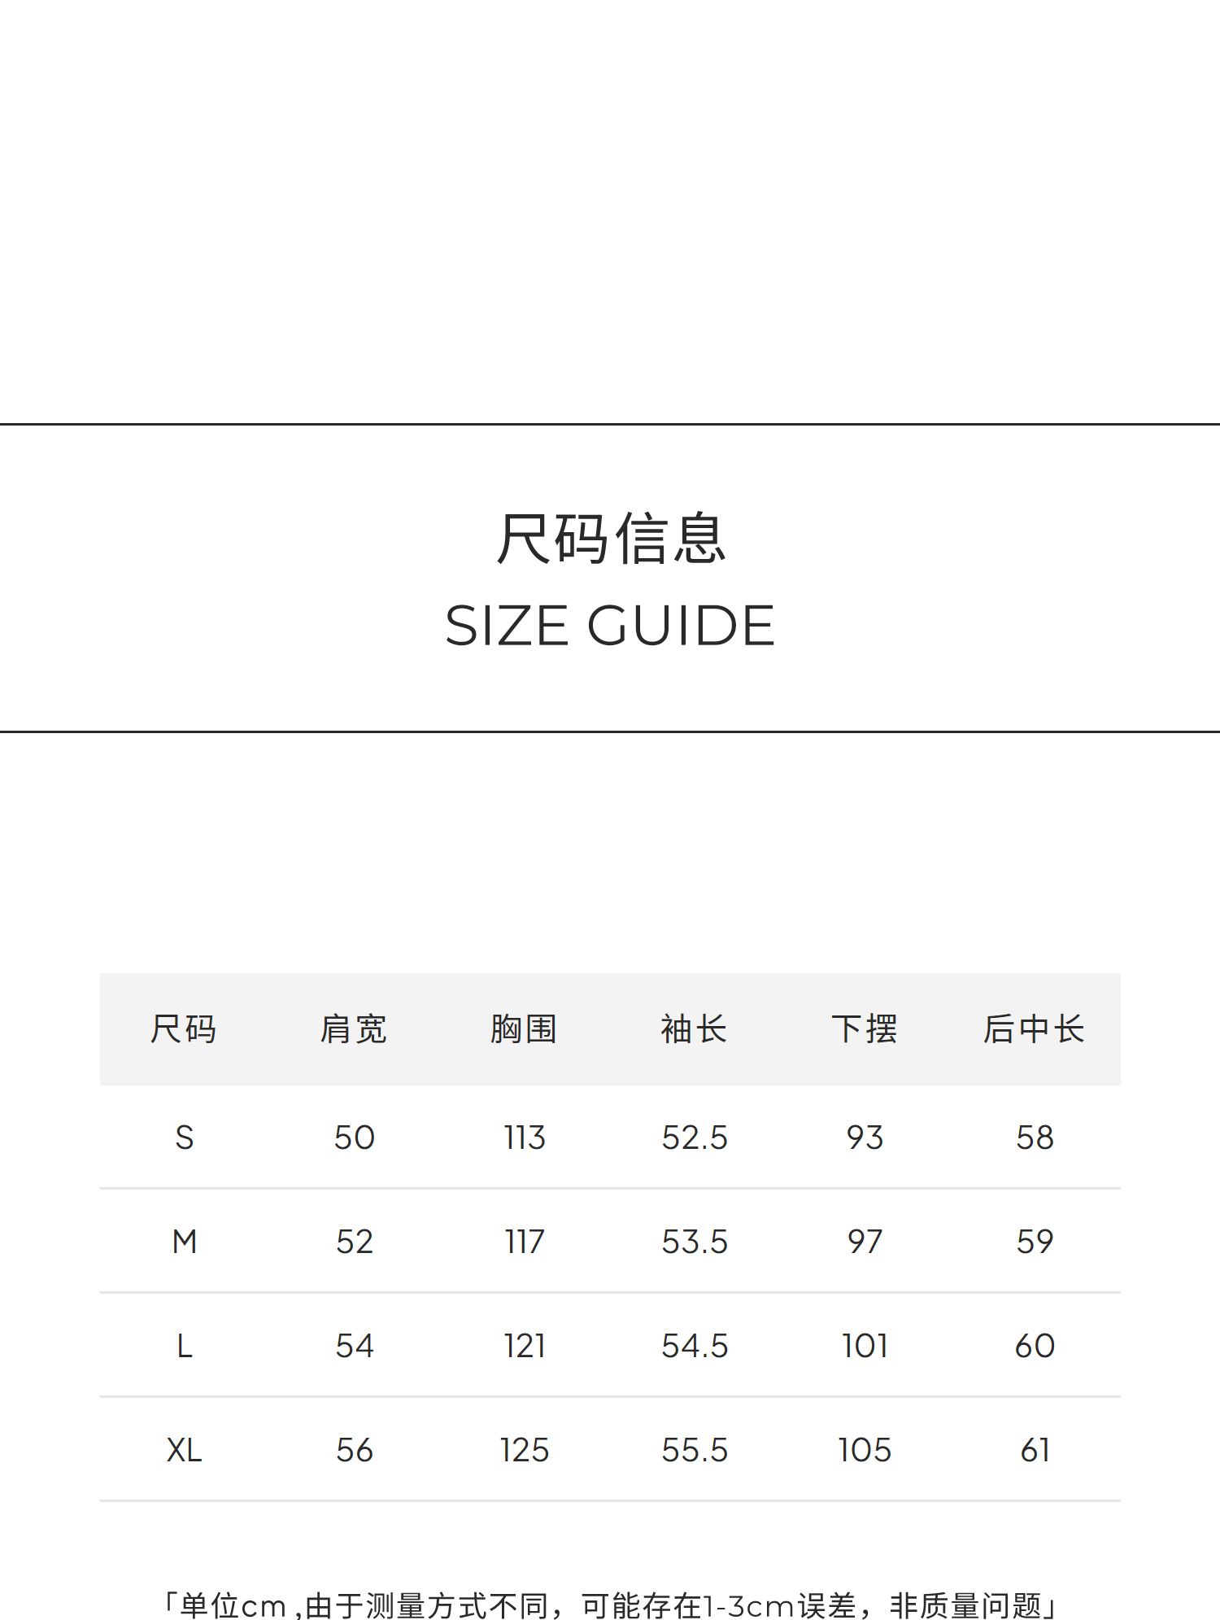The height and width of the screenshot is (1620, 1220).
Task: Select the 肩宽 column header
Action: click(x=354, y=1029)
